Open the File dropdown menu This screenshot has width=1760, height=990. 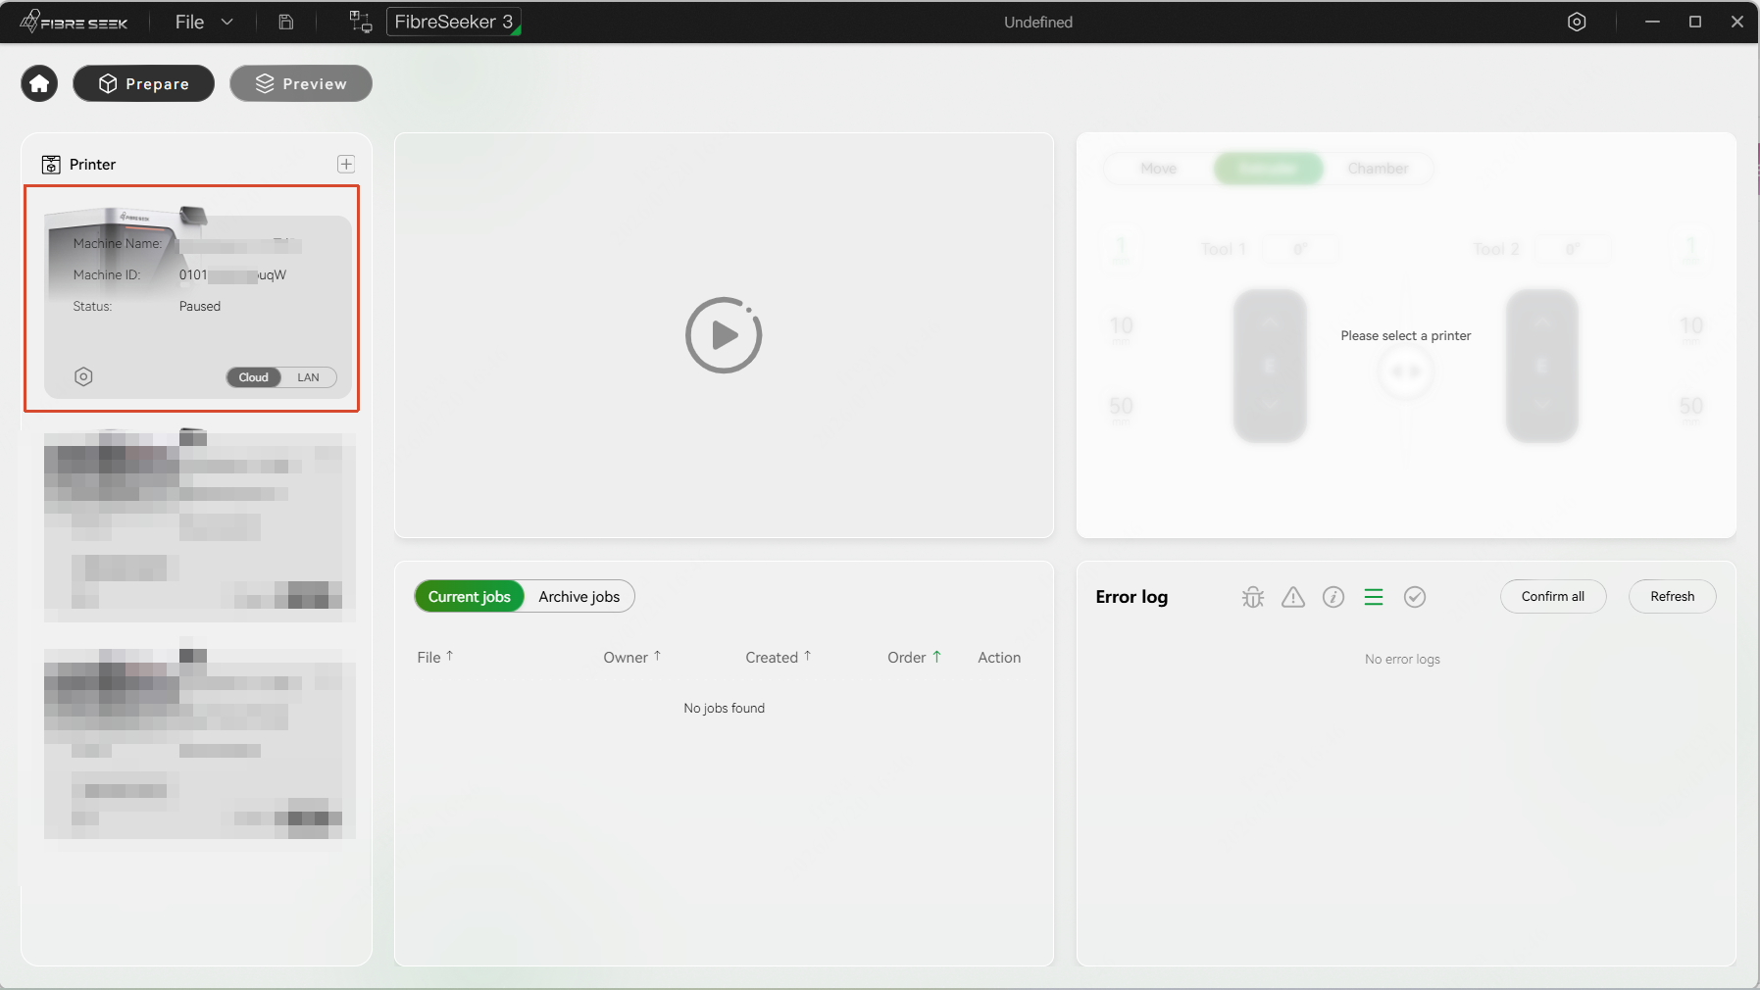click(x=204, y=22)
